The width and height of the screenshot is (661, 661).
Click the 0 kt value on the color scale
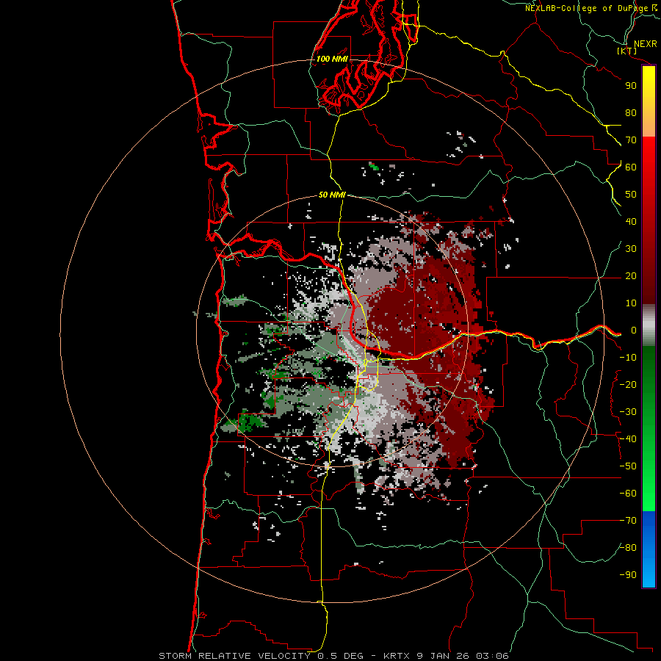(x=633, y=330)
